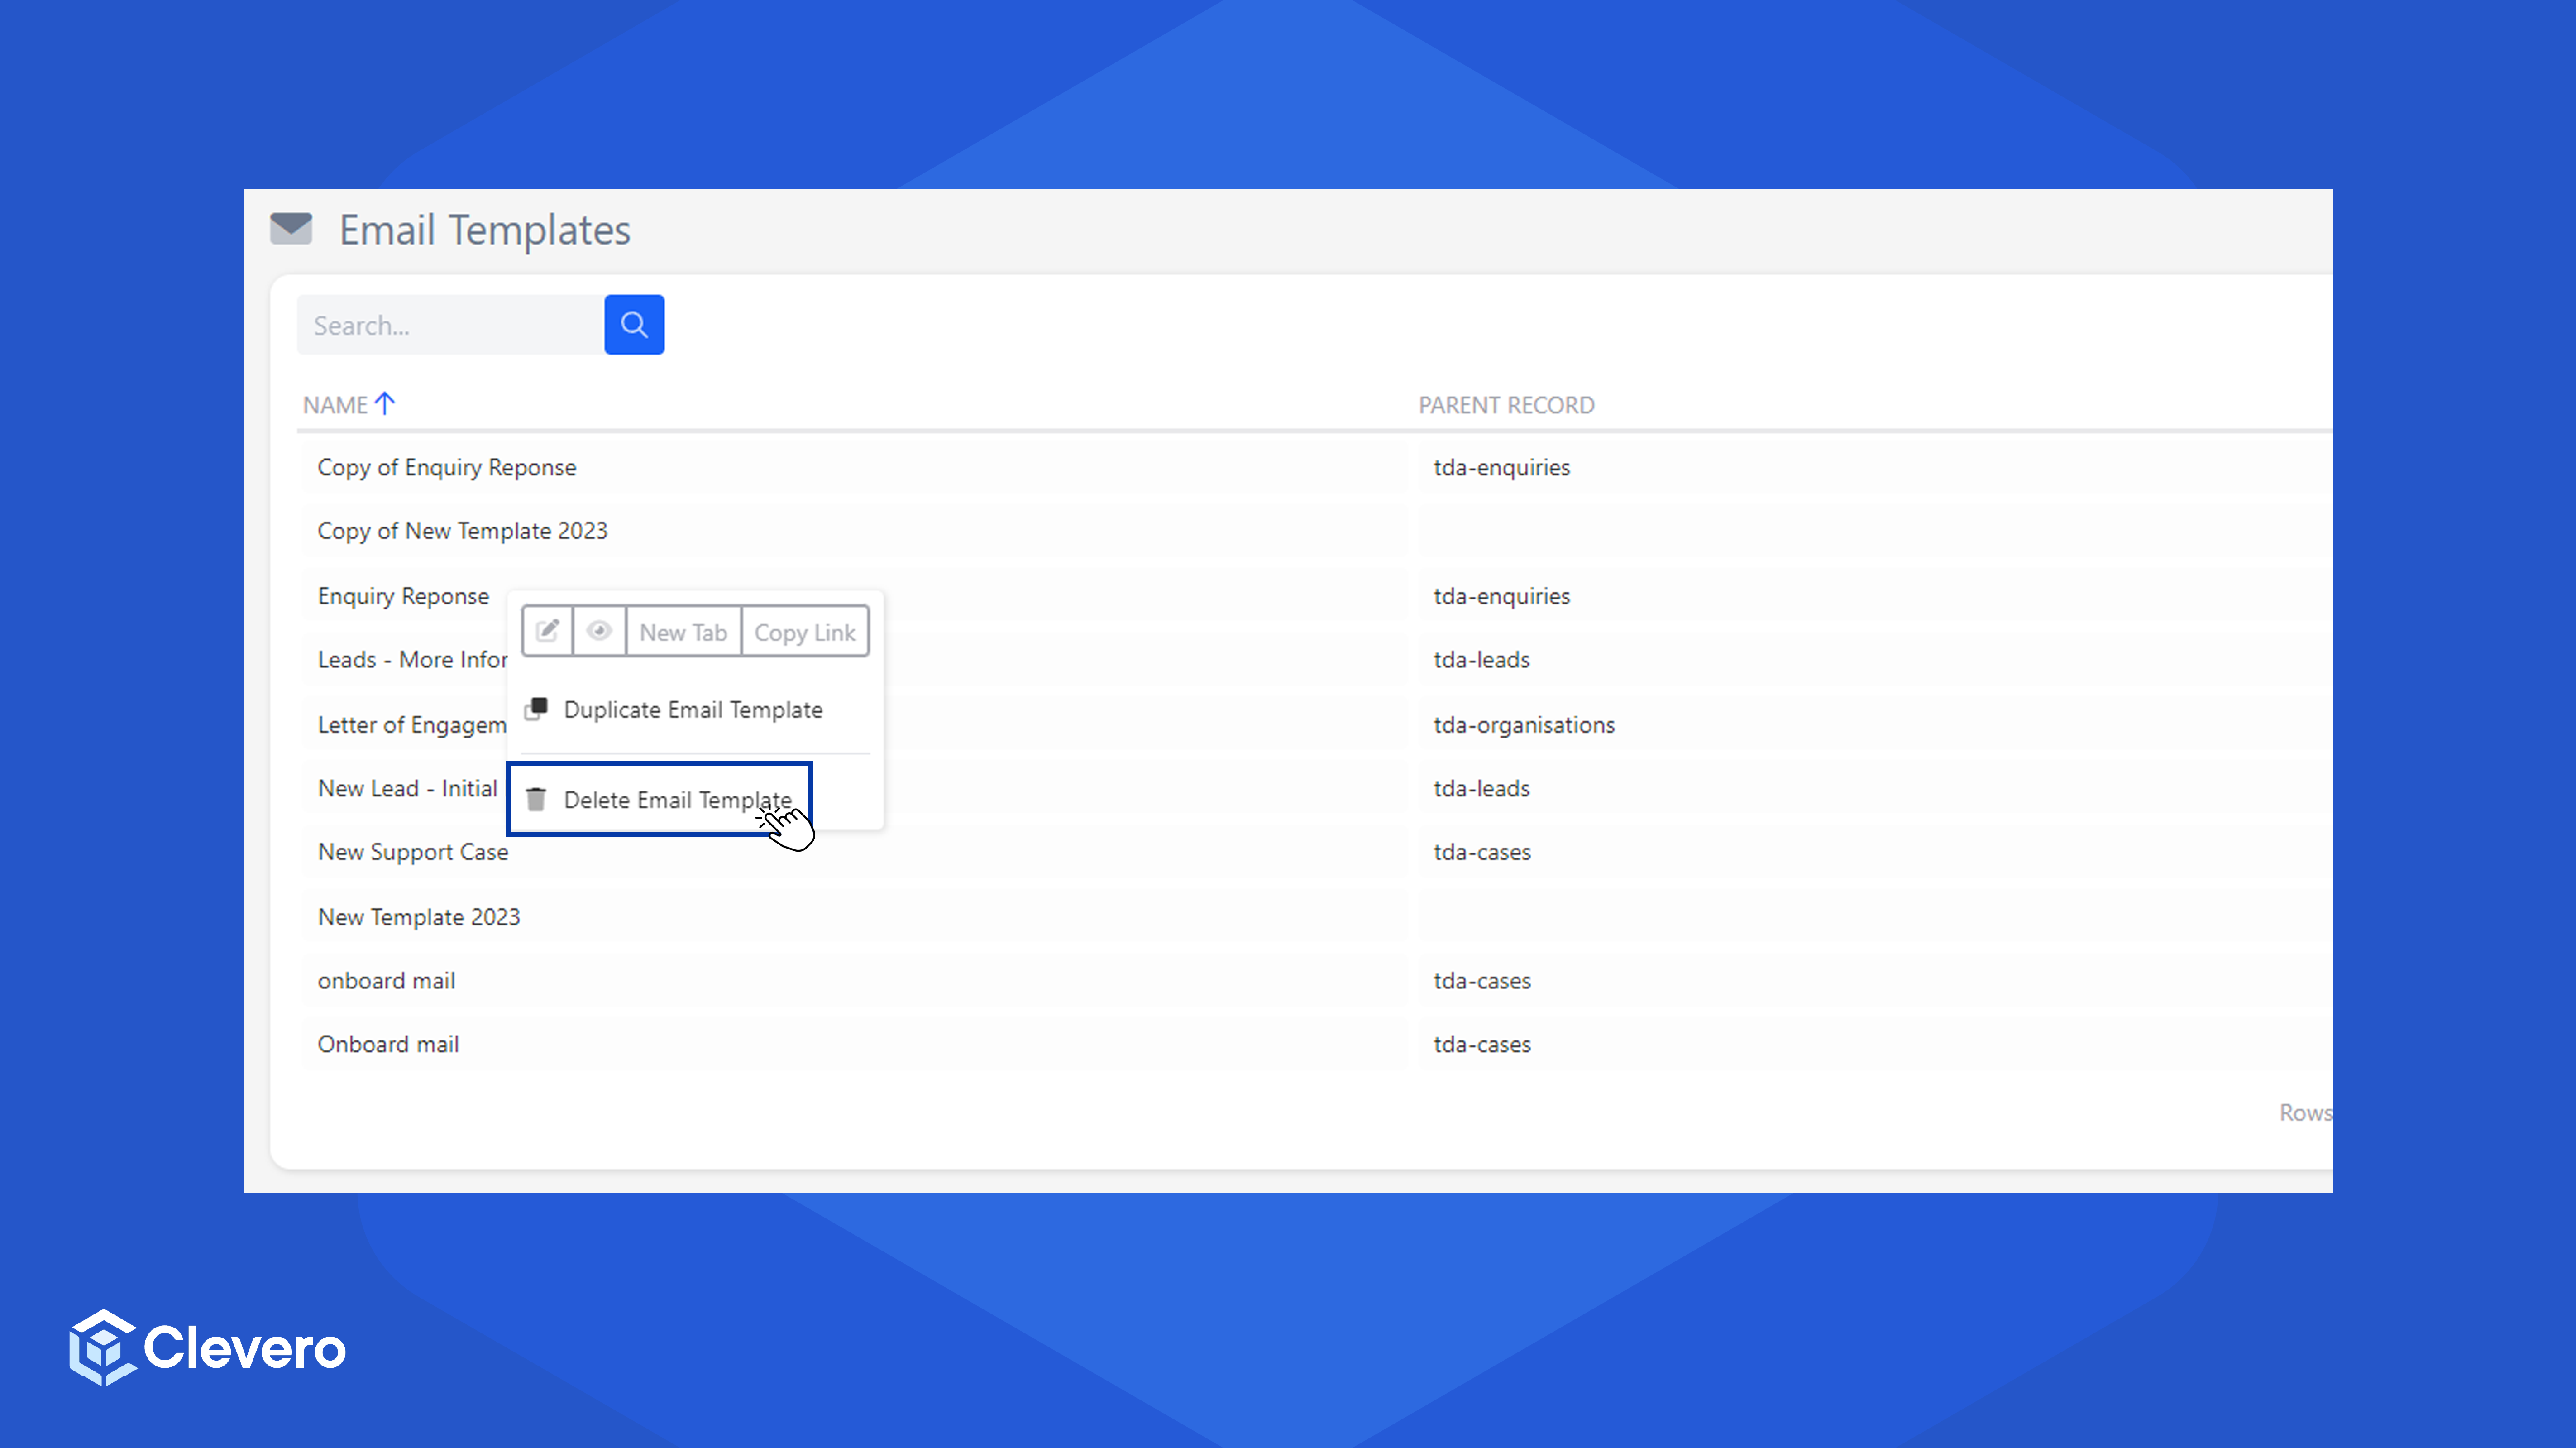
Task: Open the New Support Case row
Action: click(412, 852)
